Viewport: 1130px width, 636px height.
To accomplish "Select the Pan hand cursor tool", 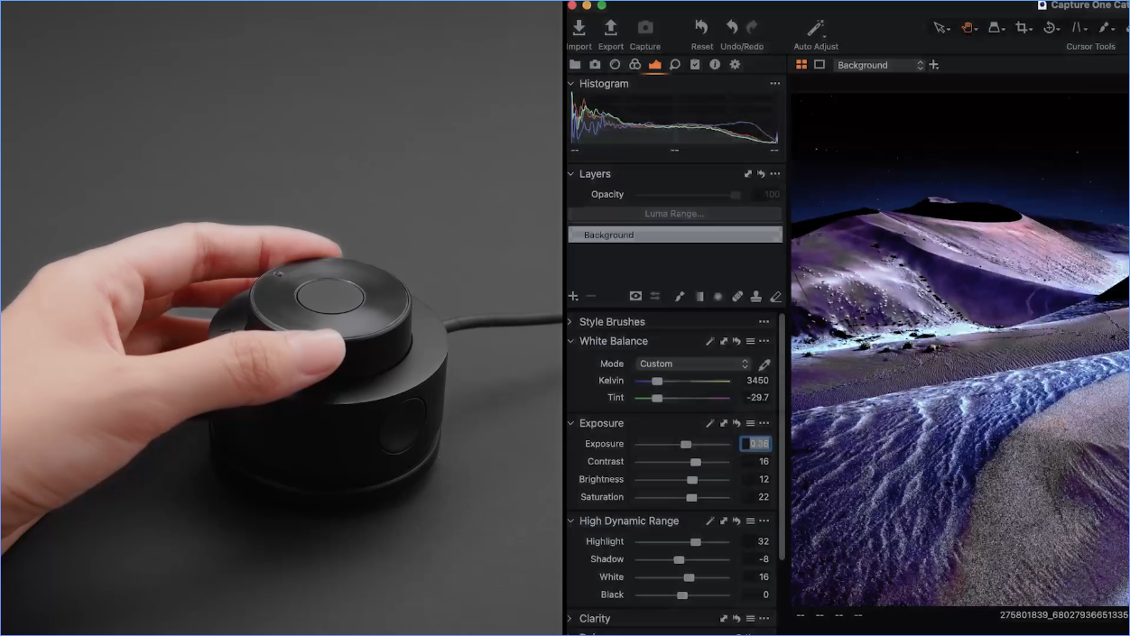I will coord(968,28).
